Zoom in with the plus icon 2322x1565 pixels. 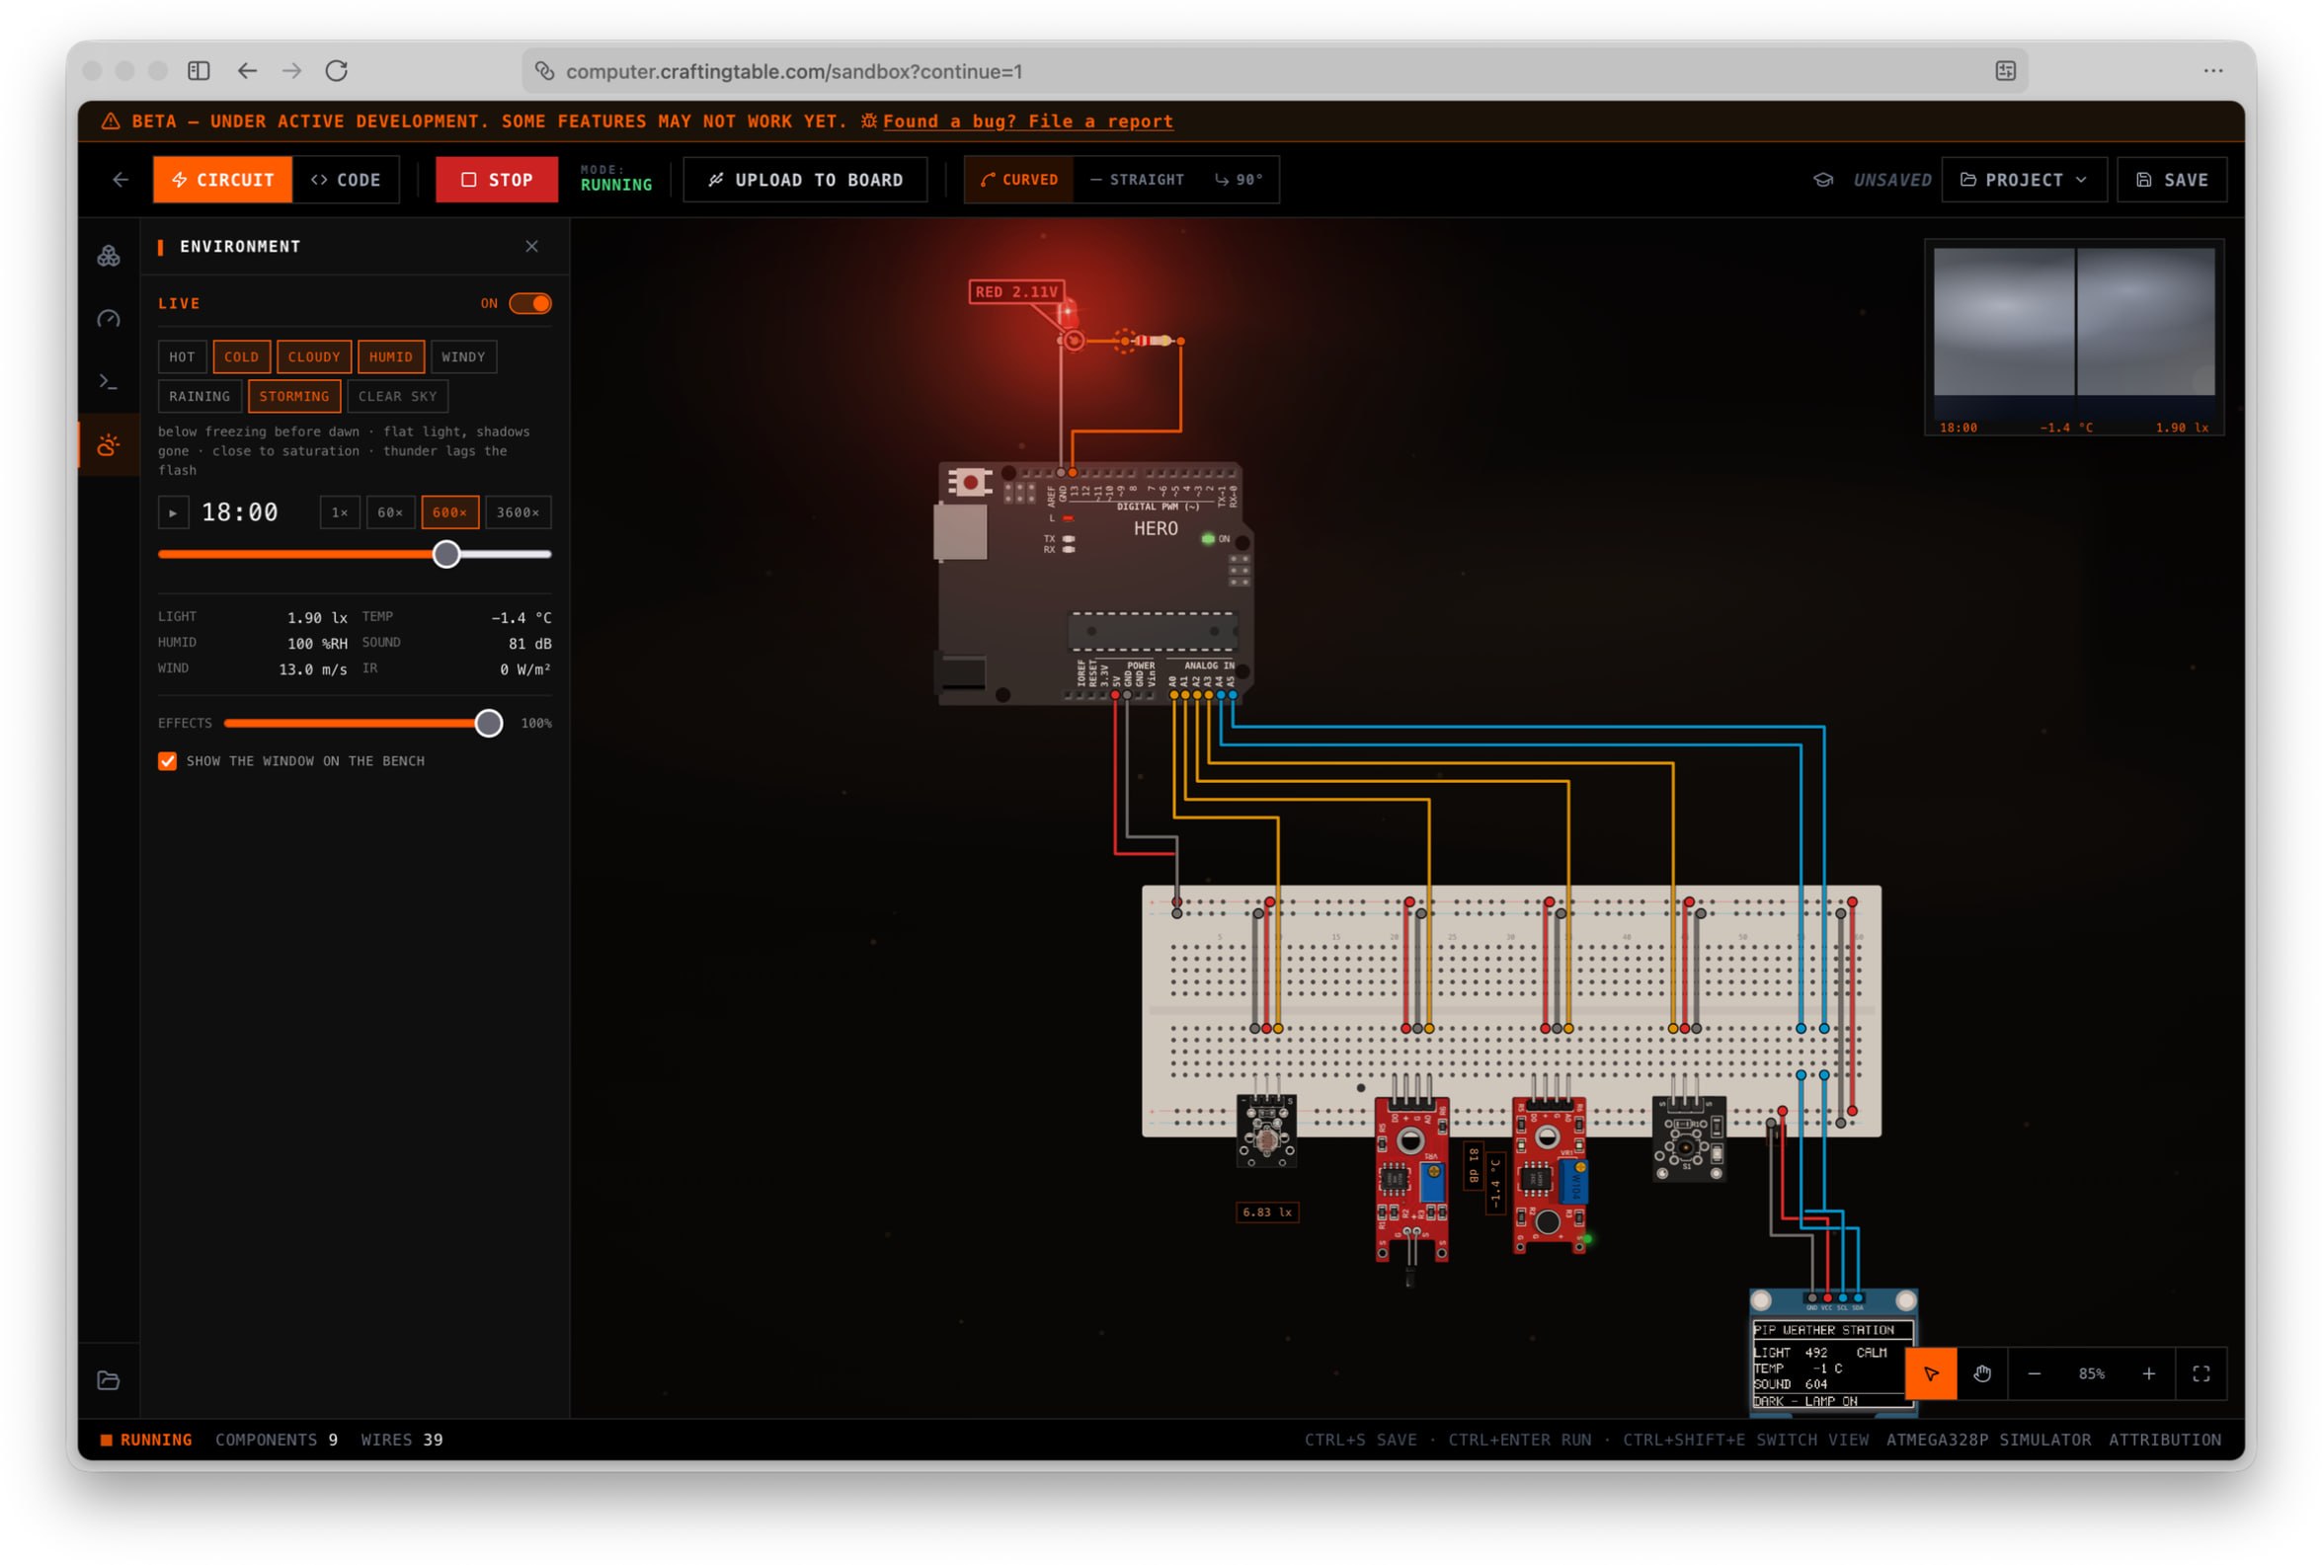pos(2148,1374)
